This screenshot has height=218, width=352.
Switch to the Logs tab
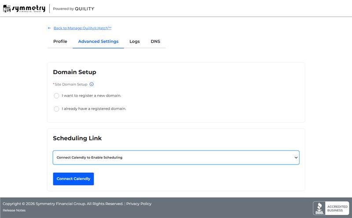click(x=135, y=41)
